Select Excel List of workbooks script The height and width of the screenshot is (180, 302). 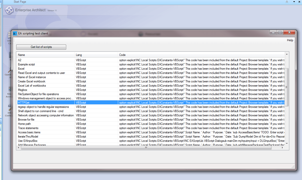coord(32,86)
